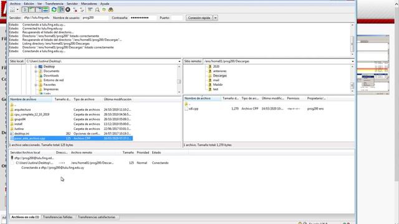This screenshot has width=399, height=224.
Task: Toggle synchronized browsing icon
Action: click(x=104, y=10)
